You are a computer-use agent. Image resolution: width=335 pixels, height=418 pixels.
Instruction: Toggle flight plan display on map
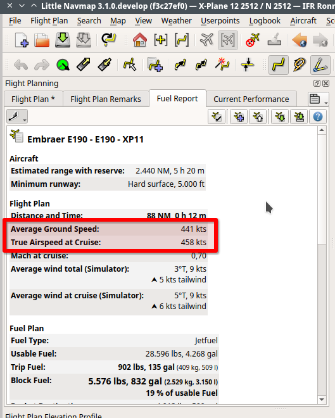pyautogui.click(x=279, y=65)
